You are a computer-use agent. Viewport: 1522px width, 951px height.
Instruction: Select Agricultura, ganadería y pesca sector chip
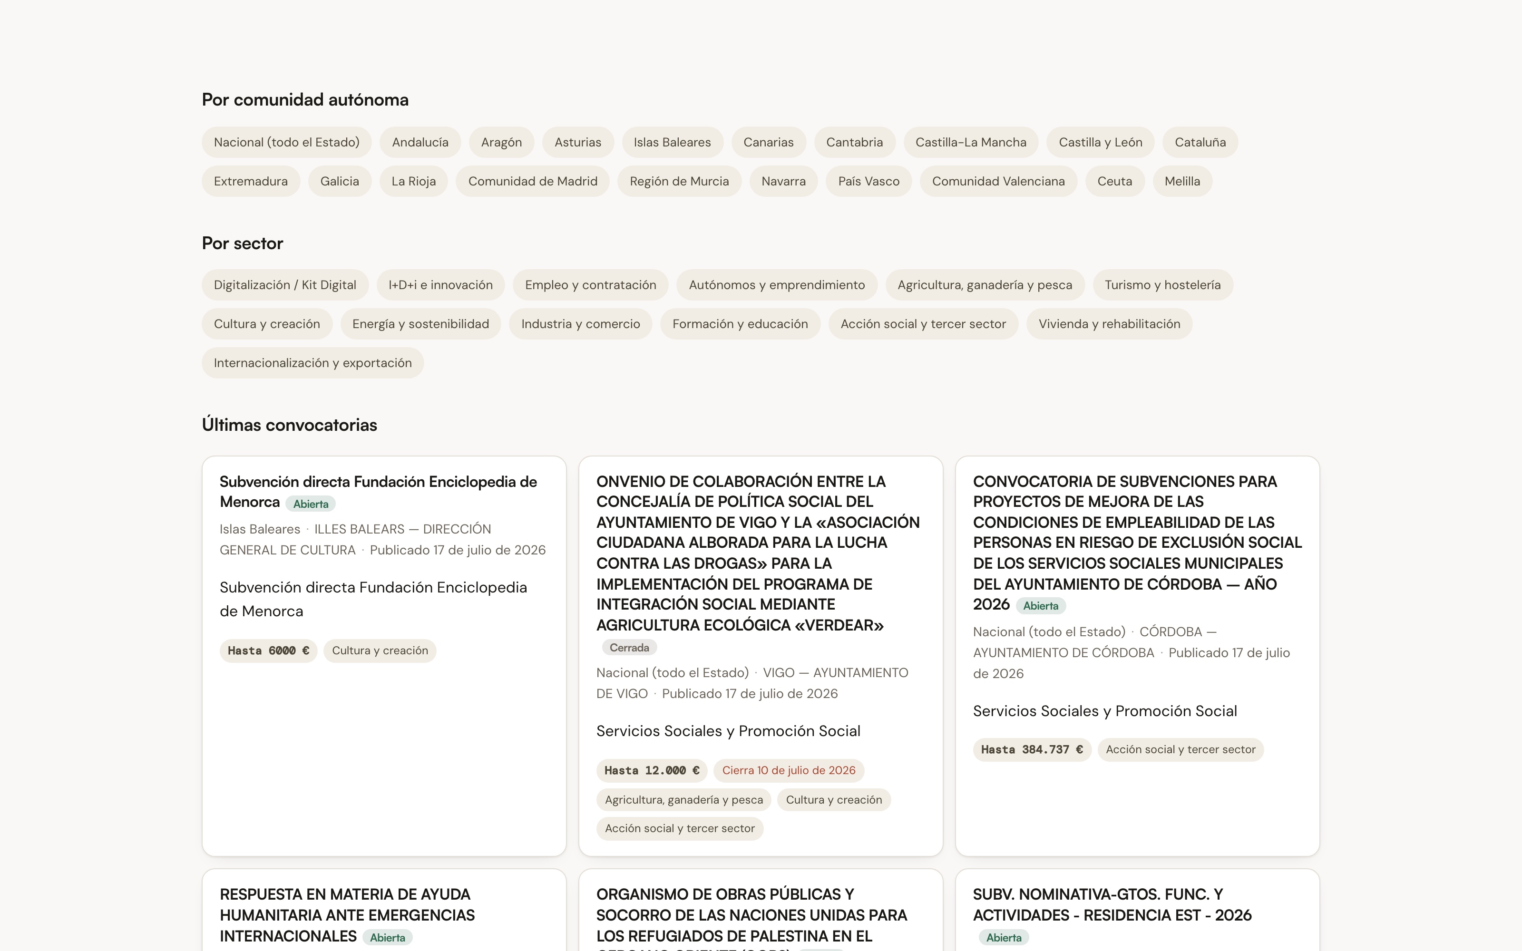pos(985,285)
